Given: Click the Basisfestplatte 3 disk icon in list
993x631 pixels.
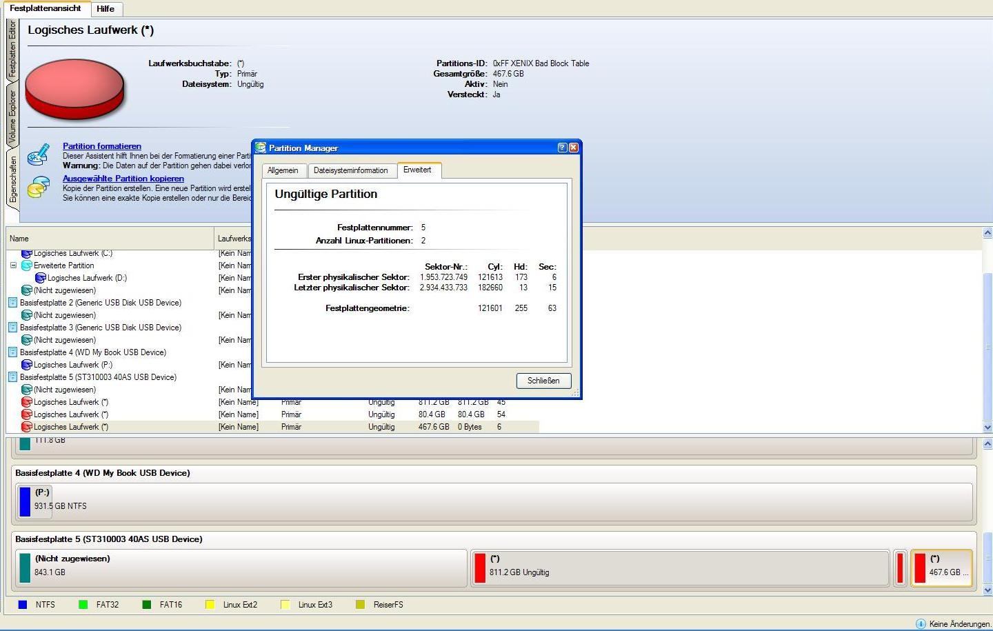Looking at the screenshot, I should tap(12, 328).
